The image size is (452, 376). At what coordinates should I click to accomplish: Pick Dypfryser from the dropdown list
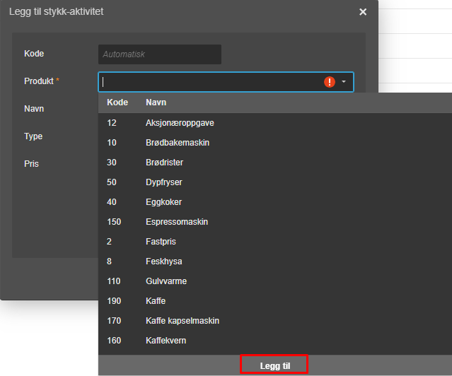pos(275,182)
